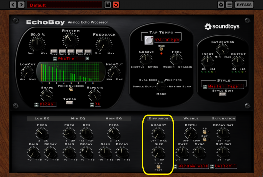
Task: Click the previous preset arrow button
Action: (x=13, y=5)
